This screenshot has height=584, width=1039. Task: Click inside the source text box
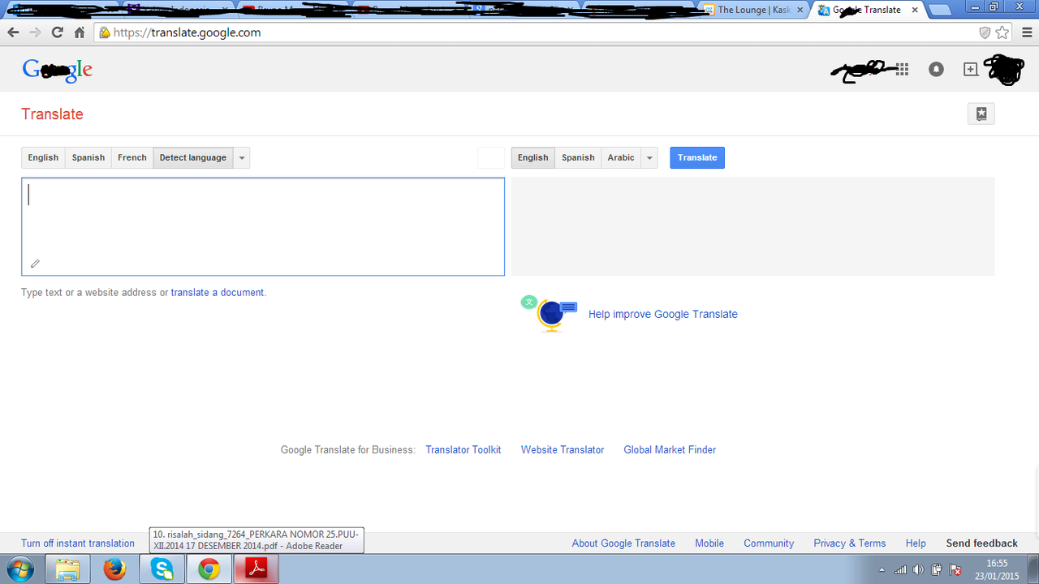coord(263,226)
